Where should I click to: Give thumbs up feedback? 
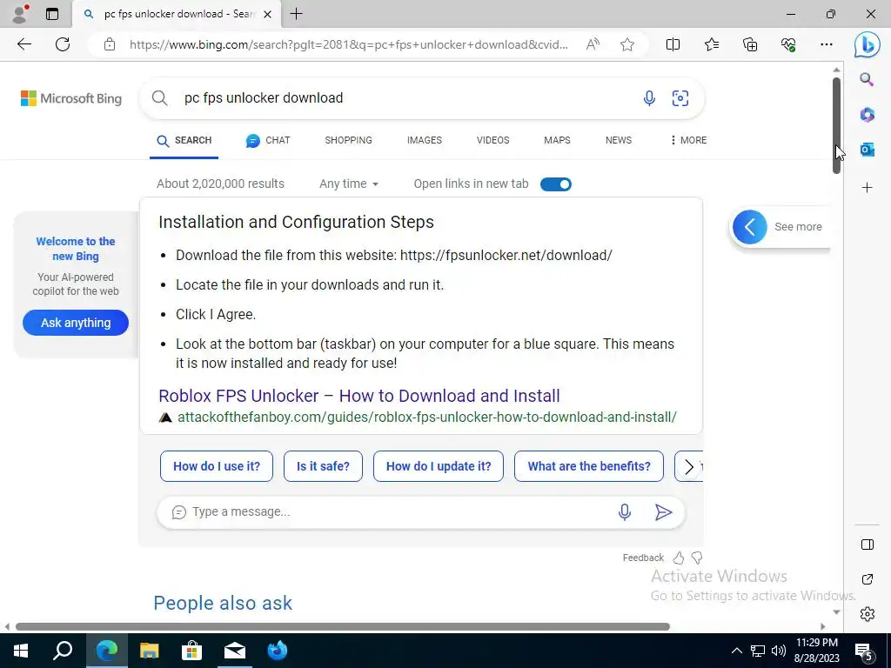click(679, 558)
